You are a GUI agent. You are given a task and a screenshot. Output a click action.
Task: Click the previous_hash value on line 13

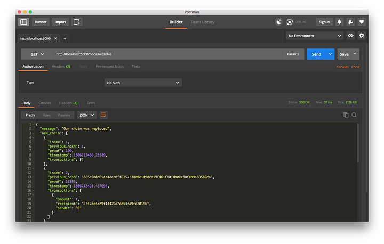pos(148,177)
